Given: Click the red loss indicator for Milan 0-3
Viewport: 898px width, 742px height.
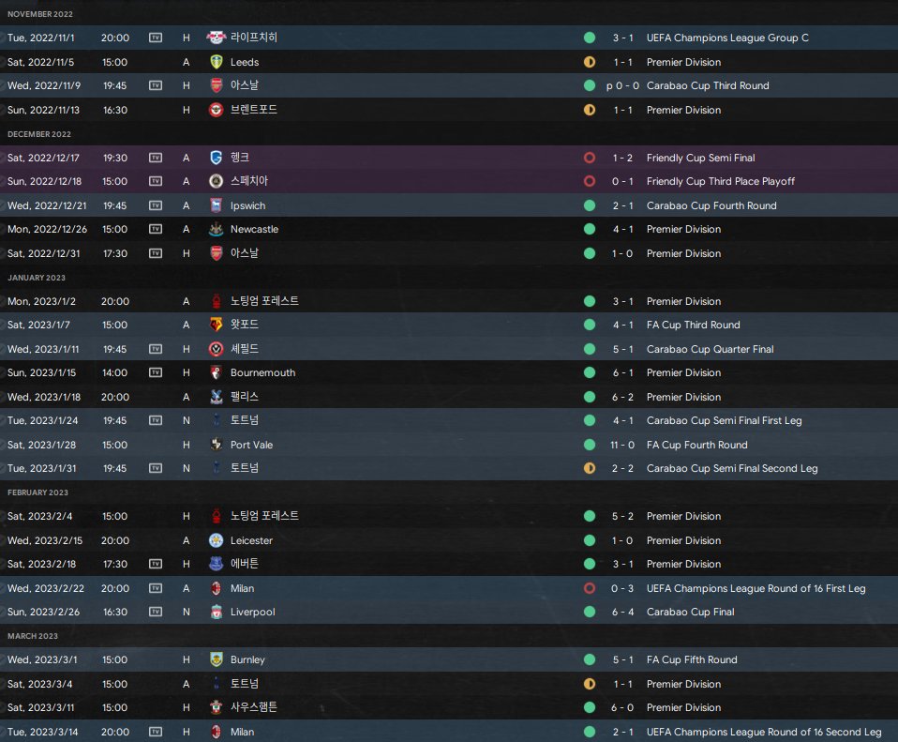Looking at the screenshot, I should [590, 588].
